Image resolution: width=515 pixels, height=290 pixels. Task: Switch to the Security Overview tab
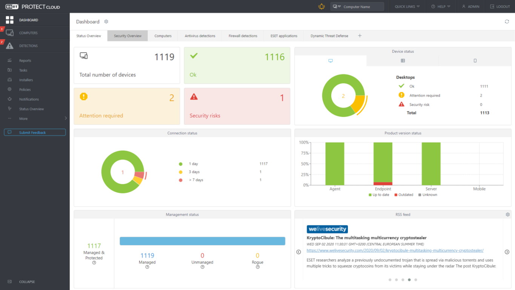128,36
